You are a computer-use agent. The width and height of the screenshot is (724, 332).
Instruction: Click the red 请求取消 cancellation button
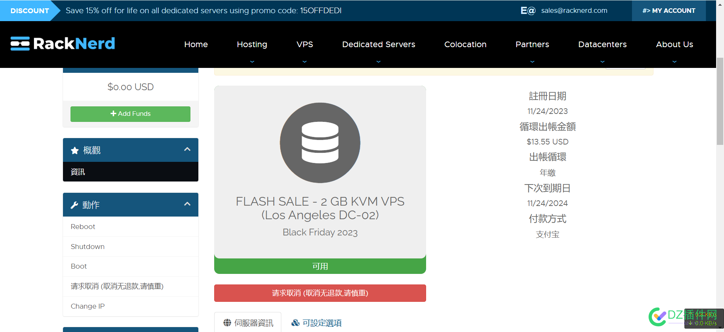pos(320,293)
